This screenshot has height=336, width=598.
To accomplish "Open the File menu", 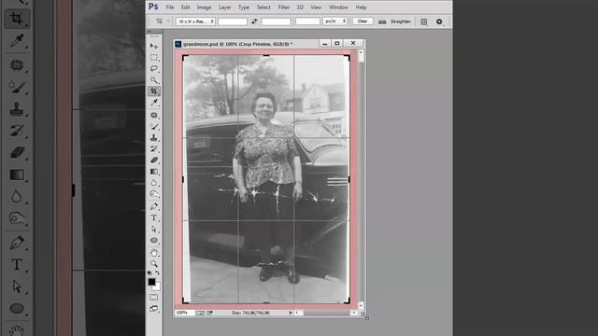I will coord(170,7).
